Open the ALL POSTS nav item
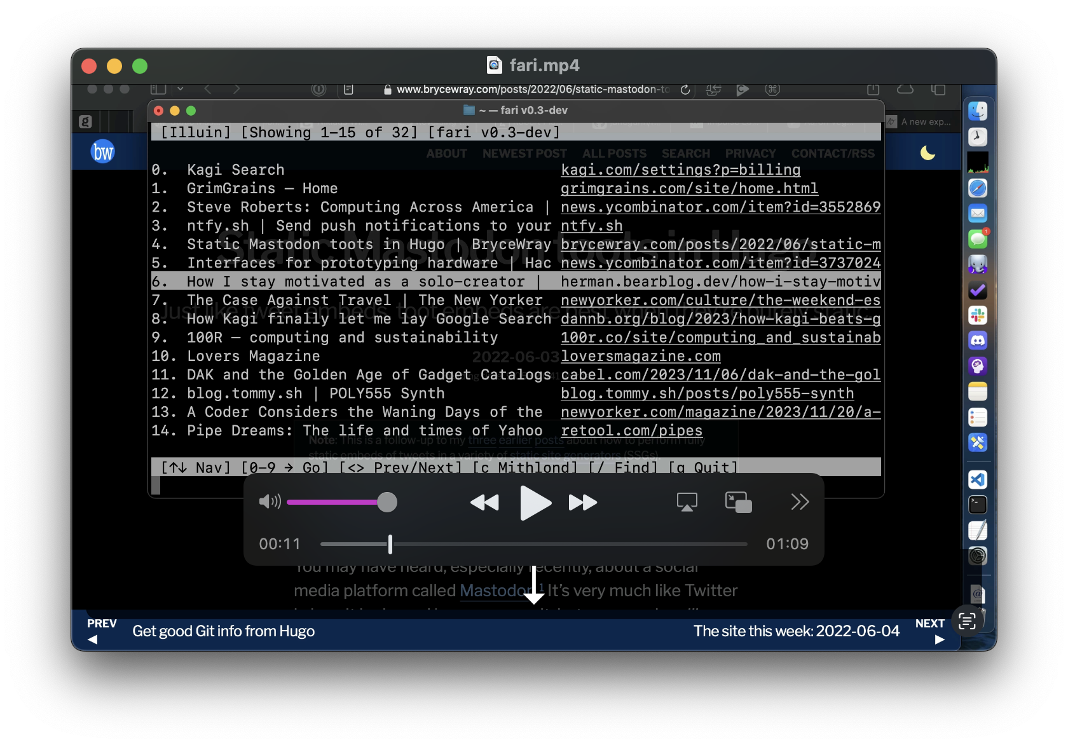 (614, 153)
